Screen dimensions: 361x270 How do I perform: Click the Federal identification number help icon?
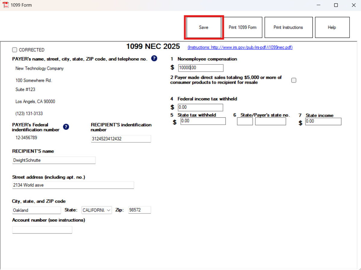(66, 127)
